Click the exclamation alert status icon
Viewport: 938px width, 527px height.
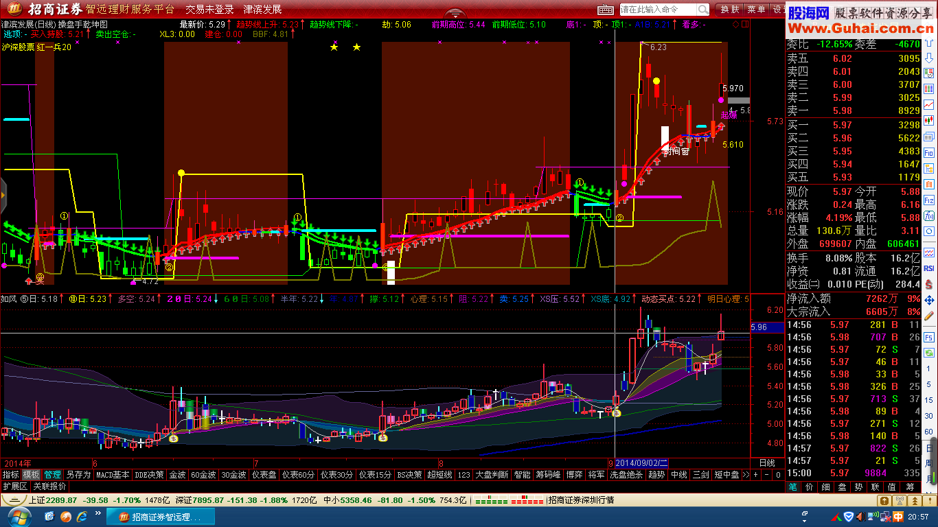coord(930,501)
